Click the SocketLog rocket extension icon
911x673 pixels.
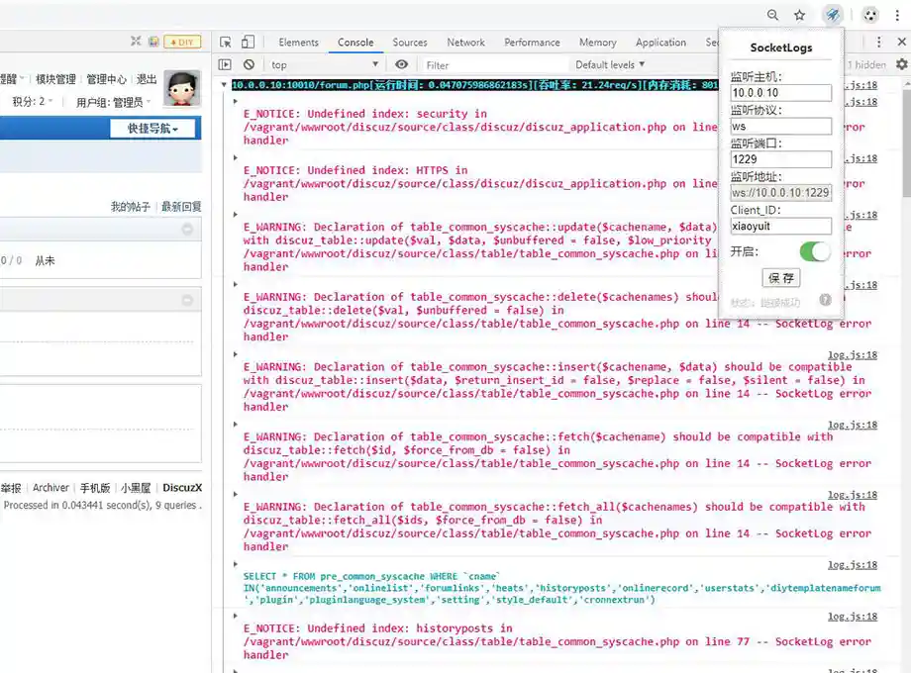833,15
